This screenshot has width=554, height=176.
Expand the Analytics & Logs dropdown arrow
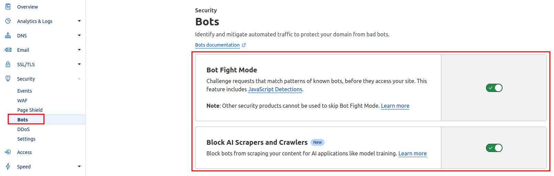click(79, 21)
